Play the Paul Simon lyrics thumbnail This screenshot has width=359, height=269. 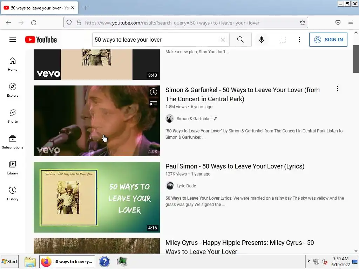tap(97, 197)
